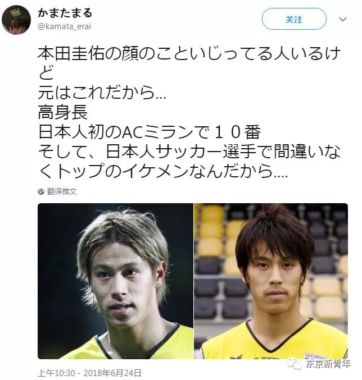Image resolution: width=362 pixels, height=380 pixels.
Task: Open the @kamata_erai handle link
Action: tap(64, 26)
